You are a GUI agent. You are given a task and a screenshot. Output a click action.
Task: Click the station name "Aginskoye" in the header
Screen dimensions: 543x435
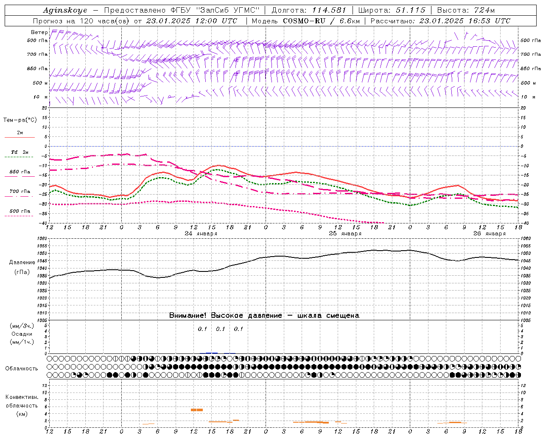click(65, 10)
